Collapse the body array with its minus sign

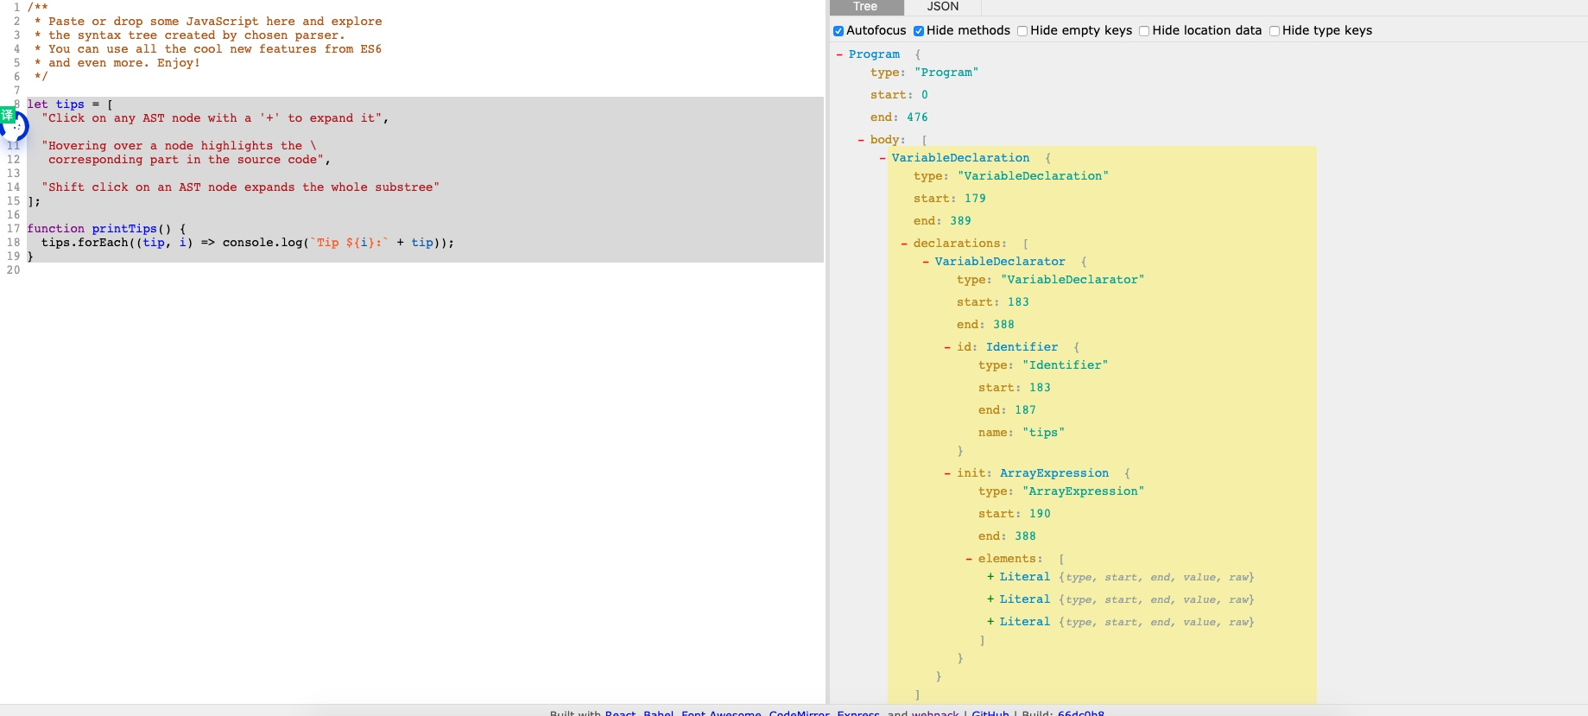click(861, 140)
